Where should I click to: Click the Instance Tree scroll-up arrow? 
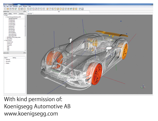[x=25, y=15]
